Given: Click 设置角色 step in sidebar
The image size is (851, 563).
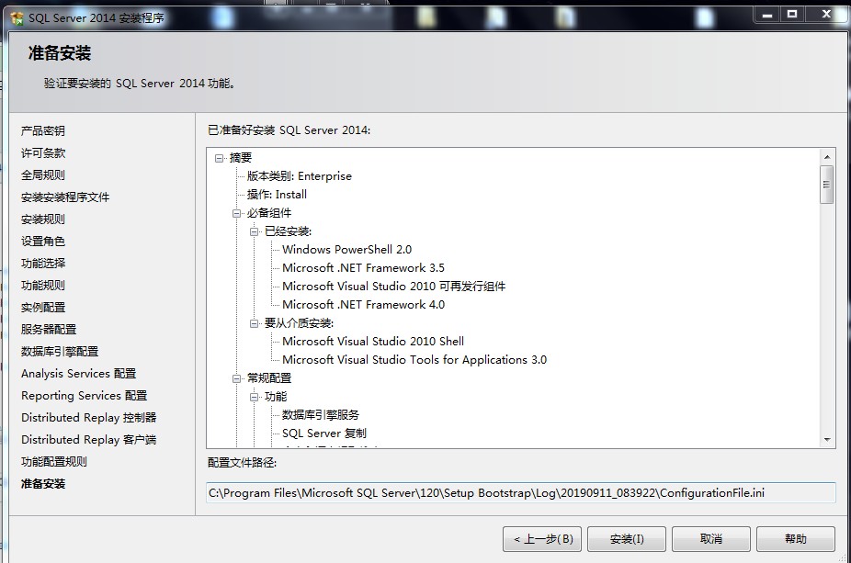Looking at the screenshot, I should [43, 242].
